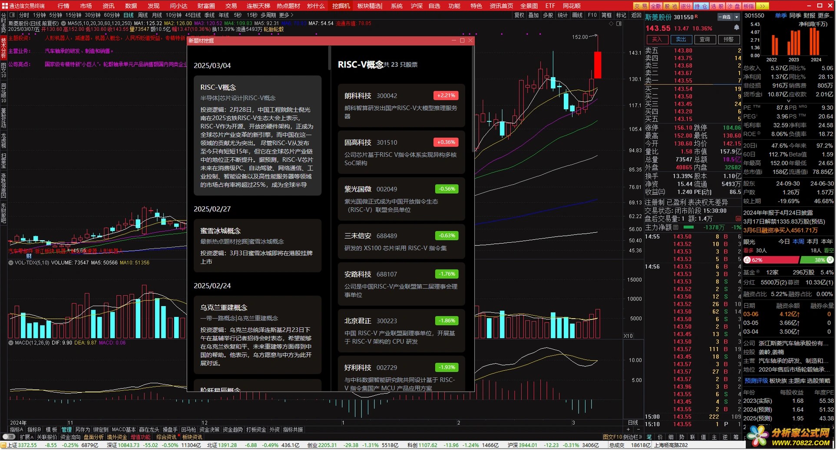837x450 pixels.
Task: Click the 板指 toolbar button
Action: [x=748, y=6]
